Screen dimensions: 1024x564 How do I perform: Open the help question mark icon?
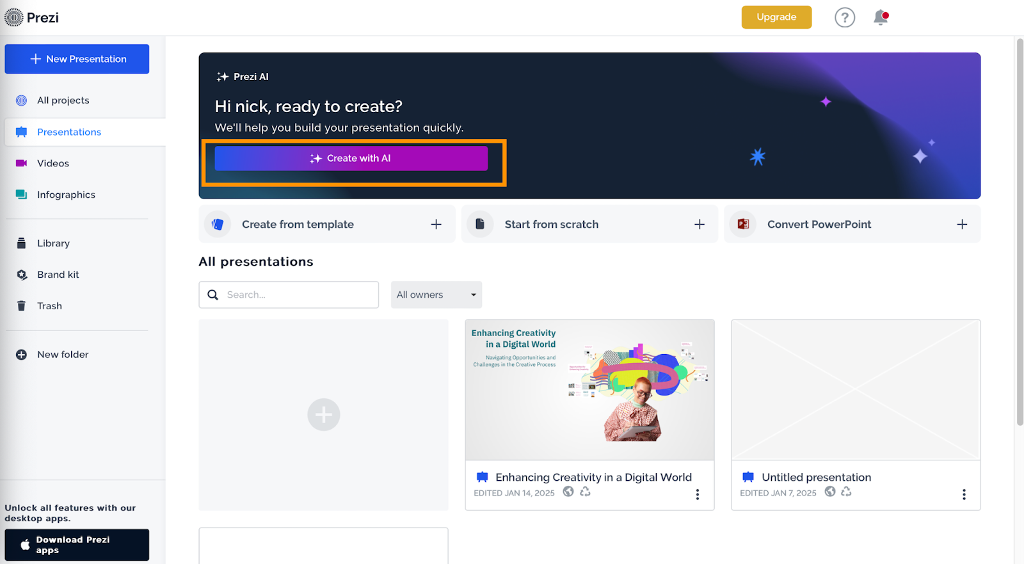coord(845,17)
